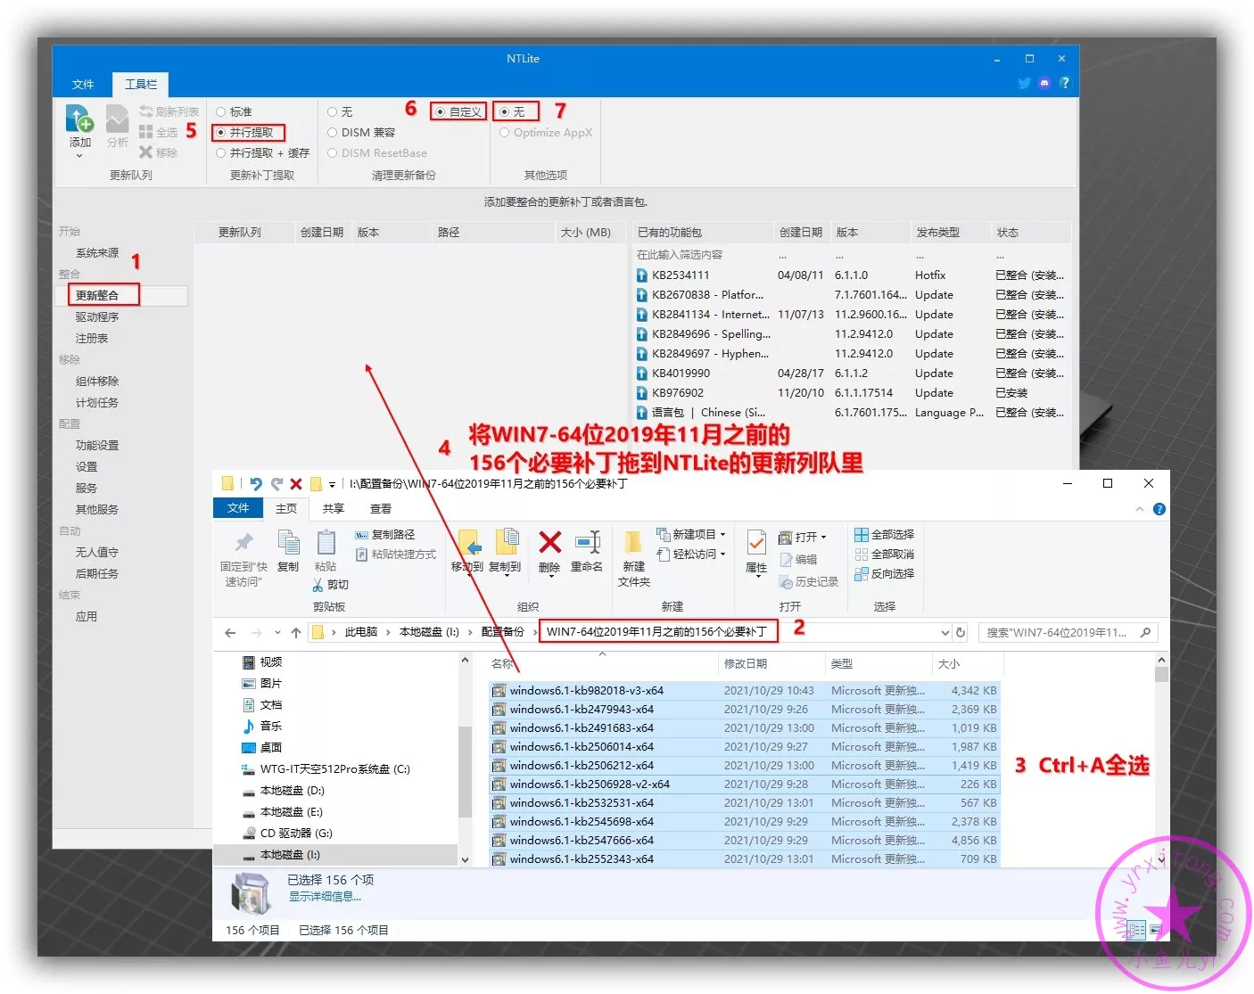This screenshot has height=994, width=1254.
Task: Switch to the 主页 tab in Explorer
Action: coord(286,508)
